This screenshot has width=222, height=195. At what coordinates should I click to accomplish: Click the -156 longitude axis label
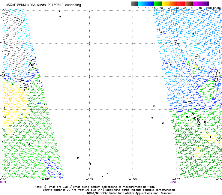coord(133,179)
